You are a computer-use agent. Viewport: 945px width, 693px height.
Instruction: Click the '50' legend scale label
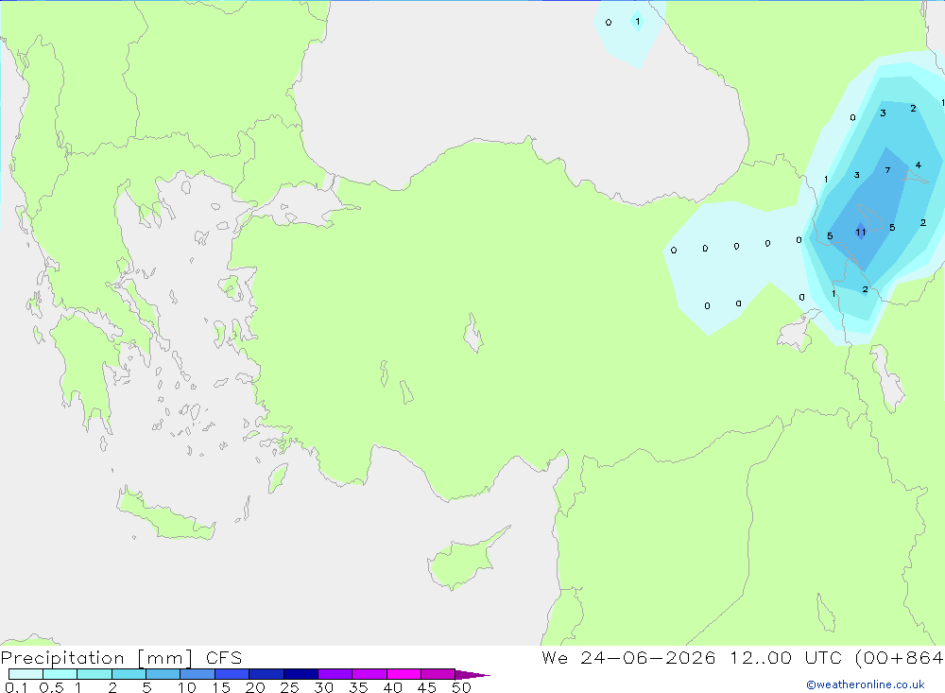pyautogui.click(x=462, y=687)
